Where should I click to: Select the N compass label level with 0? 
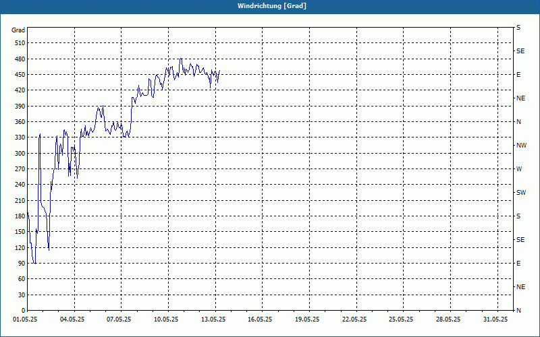tap(518, 311)
